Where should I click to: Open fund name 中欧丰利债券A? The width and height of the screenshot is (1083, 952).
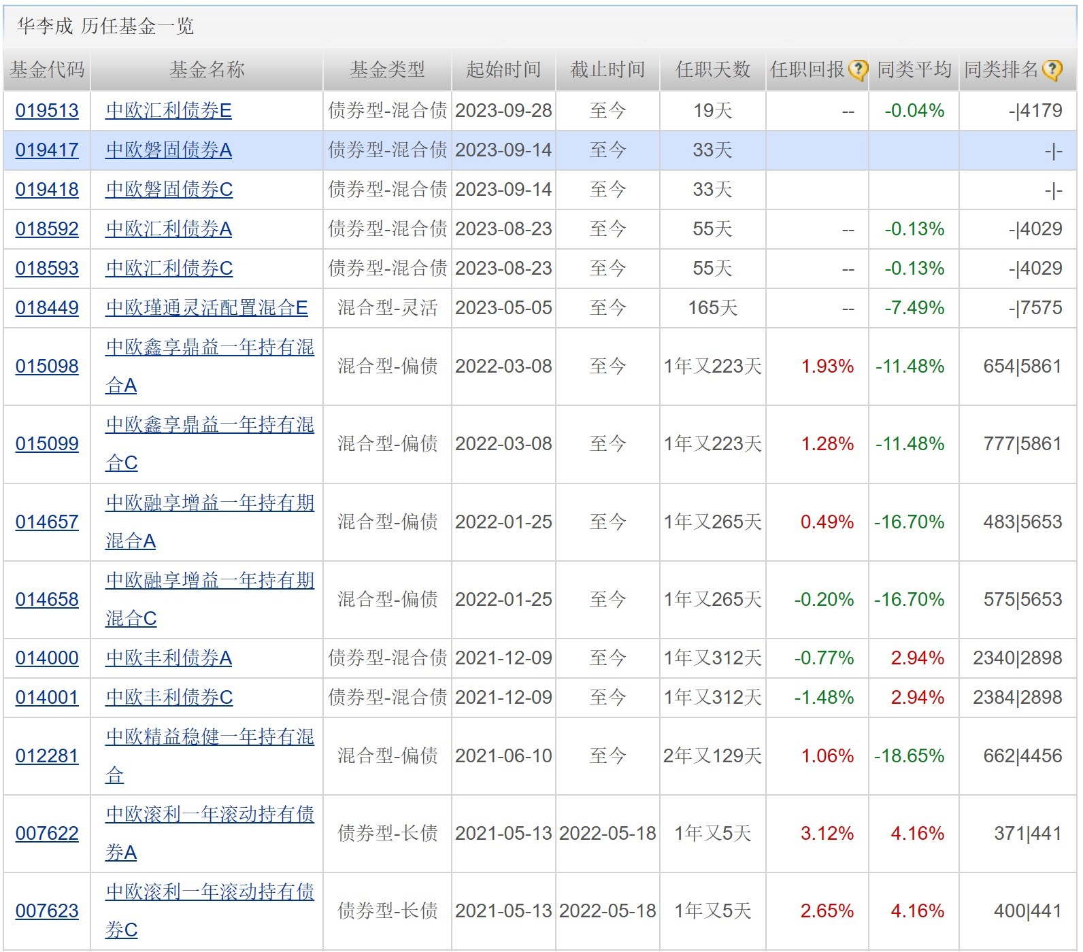[169, 658]
